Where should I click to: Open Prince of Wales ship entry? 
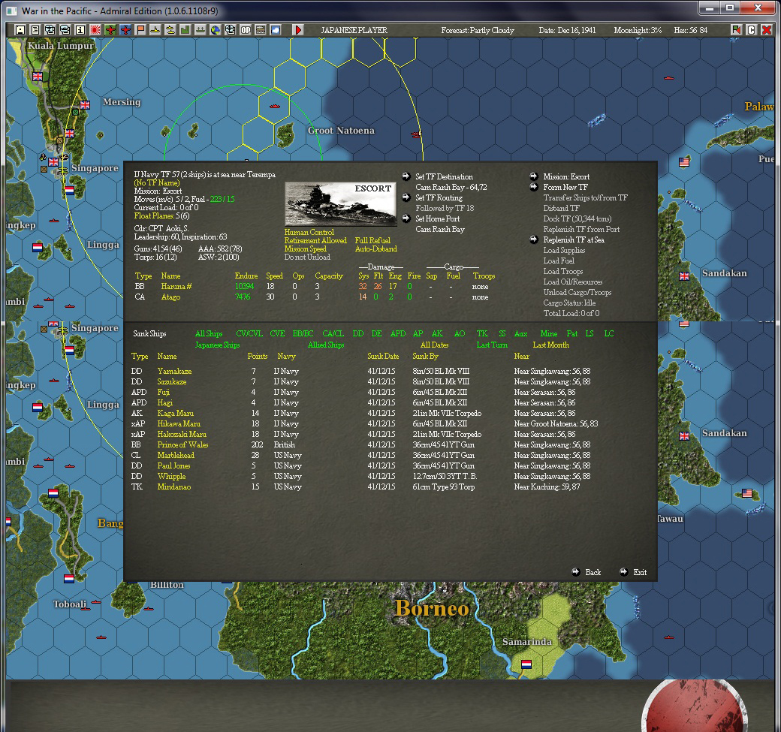click(182, 445)
